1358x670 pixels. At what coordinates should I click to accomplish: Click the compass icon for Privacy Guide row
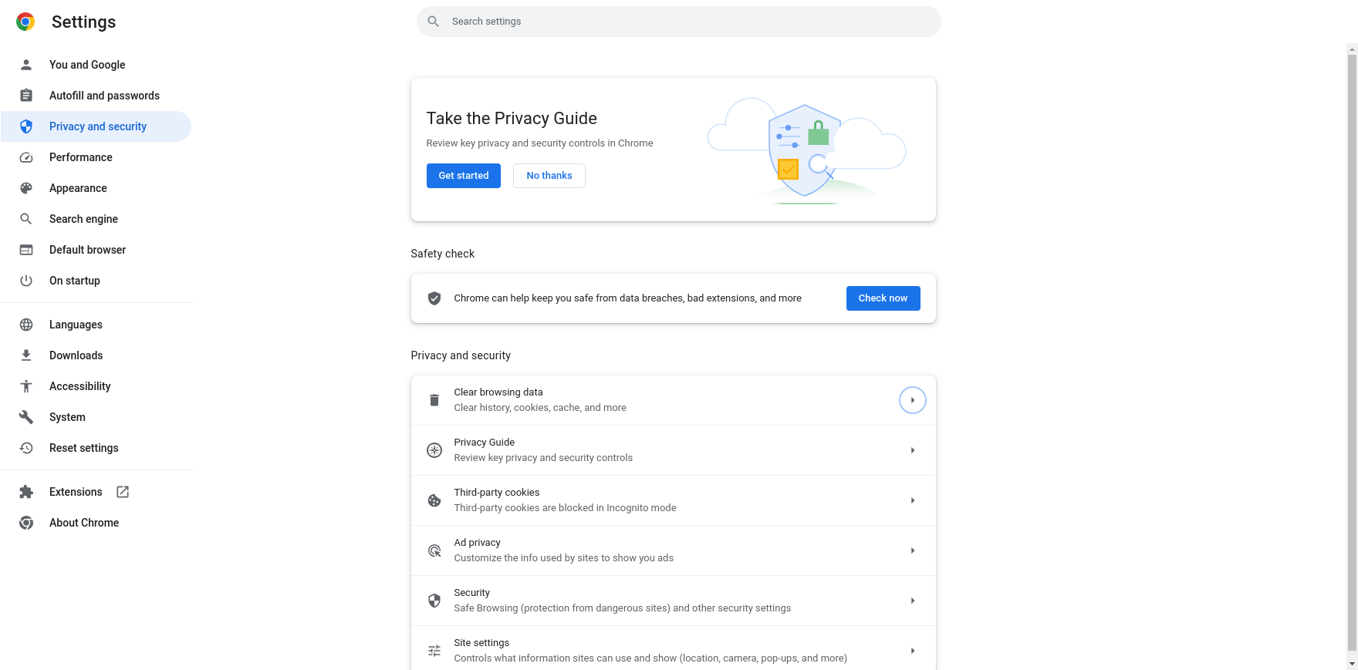434,450
